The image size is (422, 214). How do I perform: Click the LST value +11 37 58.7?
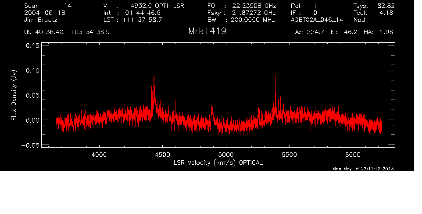pyautogui.click(x=142, y=20)
